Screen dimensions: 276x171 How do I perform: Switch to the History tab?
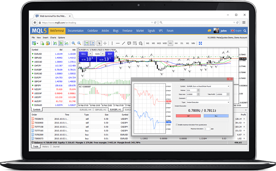[x=45, y=146]
